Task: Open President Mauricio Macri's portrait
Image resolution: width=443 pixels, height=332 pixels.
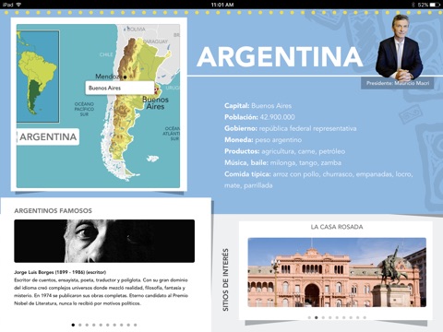Action: 399,48
